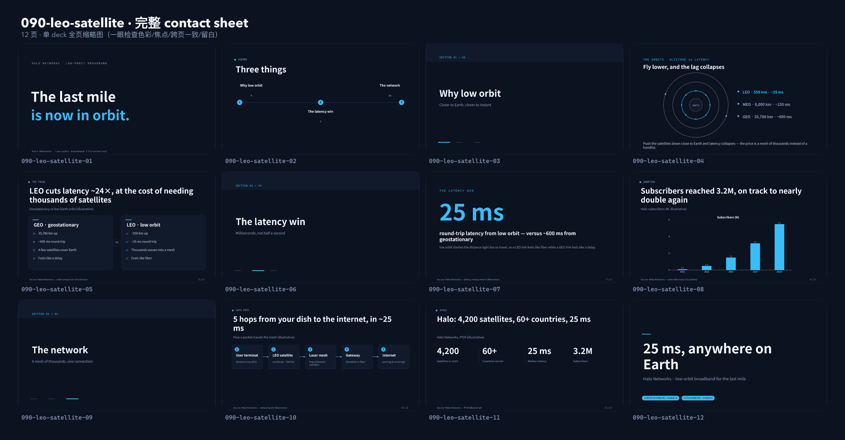This screenshot has width=845, height=440.
Task: Click step circle 3 on the agenda timeline
Action: point(401,102)
